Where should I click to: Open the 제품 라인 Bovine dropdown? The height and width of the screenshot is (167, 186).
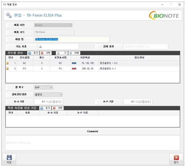(x=53, y=25)
